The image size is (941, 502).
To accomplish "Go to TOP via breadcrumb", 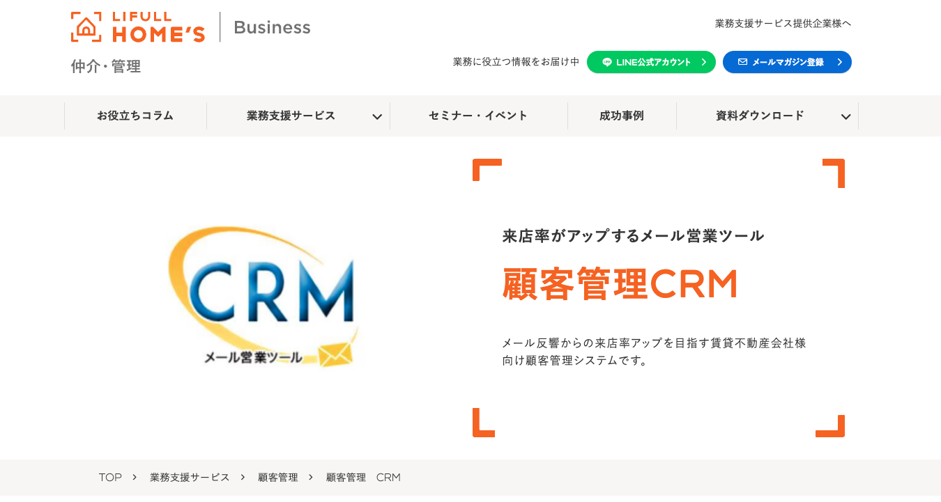I will click(x=110, y=477).
